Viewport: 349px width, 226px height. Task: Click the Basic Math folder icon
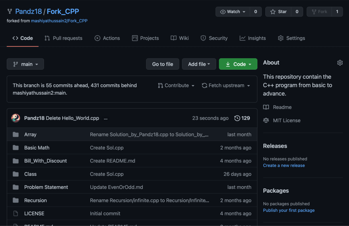pyautogui.click(x=15, y=148)
